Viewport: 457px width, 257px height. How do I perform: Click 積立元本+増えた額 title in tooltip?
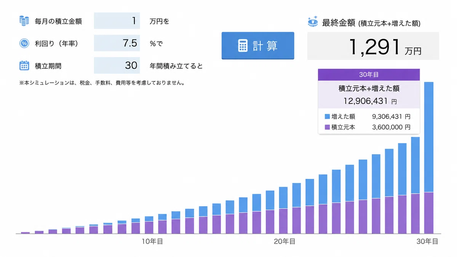tap(369, 89)
